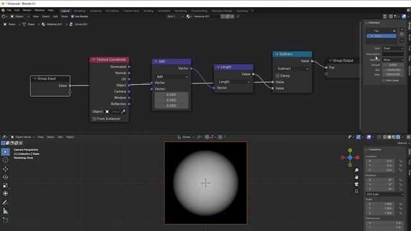Image resolution: width=411 pixels, height=231 pixels.
Task: Click the material browse sphere icon
Action: tap(189, 16)
